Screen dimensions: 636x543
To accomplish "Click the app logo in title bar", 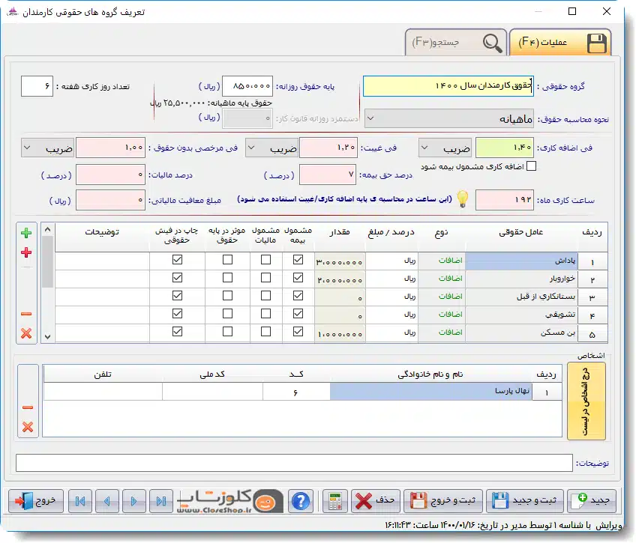I will 13,11.
